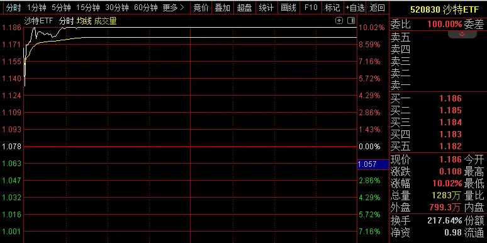Click the 叠加 overlay button
The height and width of the screenshot is (243, 487).
click(223, 8)
